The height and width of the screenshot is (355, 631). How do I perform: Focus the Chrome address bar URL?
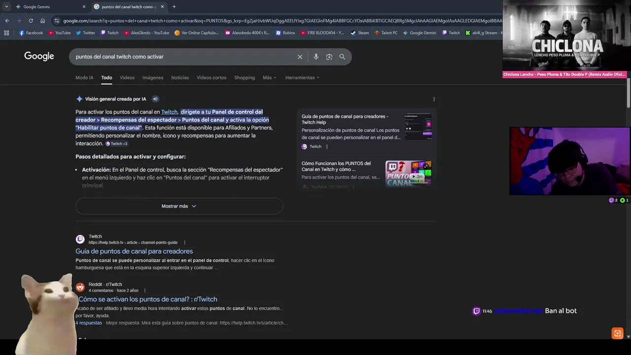tap(282, 21)
